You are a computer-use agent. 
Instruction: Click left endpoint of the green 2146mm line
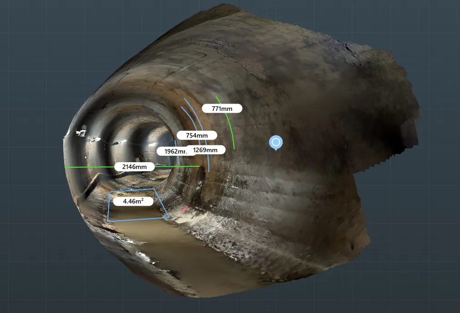click(x=65, y=167)
